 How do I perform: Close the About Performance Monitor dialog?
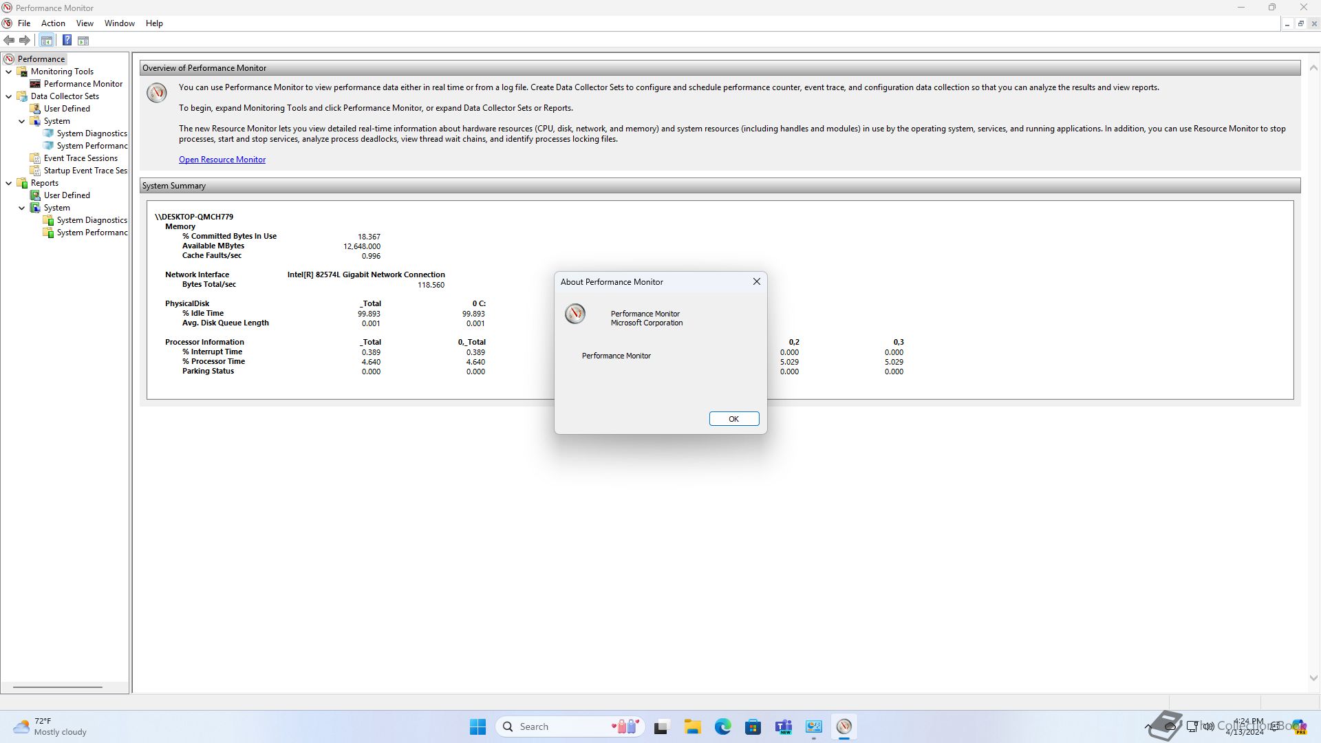click(756, 281)
